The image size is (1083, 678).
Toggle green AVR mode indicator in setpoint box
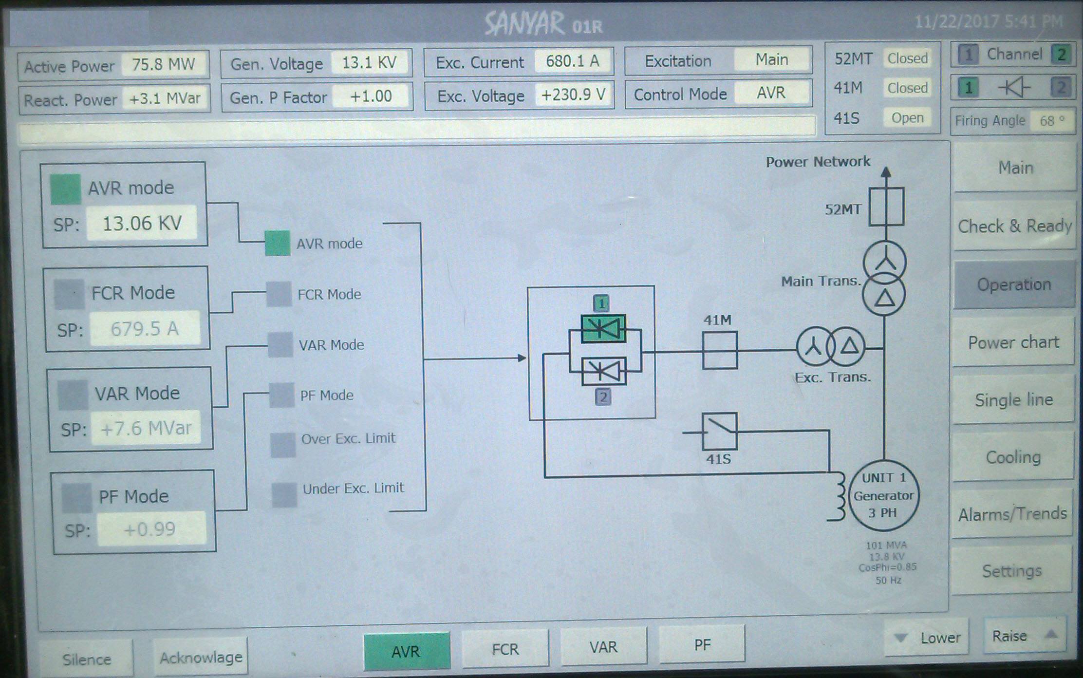click(x=66, y=189)
